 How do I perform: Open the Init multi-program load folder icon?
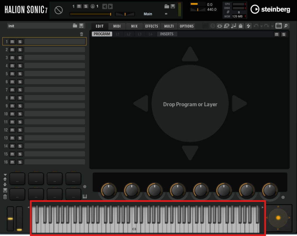tap(75, 26)
